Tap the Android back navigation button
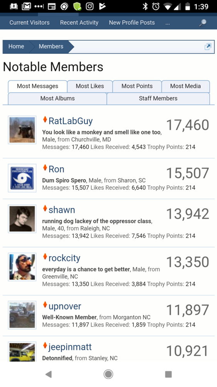This screenshot has width=217, height=387. coord(49,374)
